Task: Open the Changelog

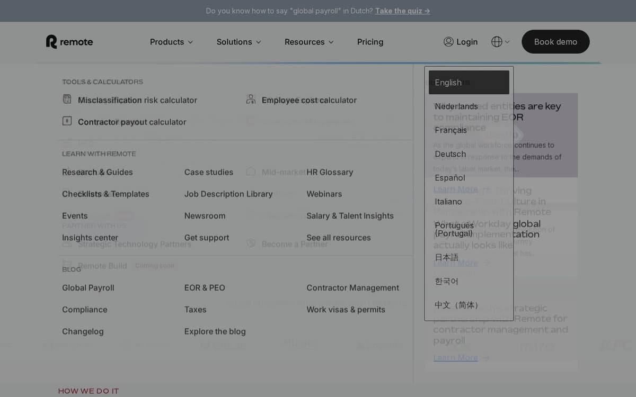Action: 83,331
